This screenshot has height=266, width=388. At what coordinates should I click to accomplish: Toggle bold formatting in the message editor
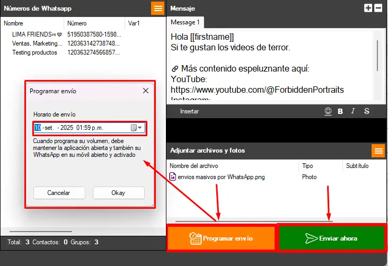tap(340, 111)
